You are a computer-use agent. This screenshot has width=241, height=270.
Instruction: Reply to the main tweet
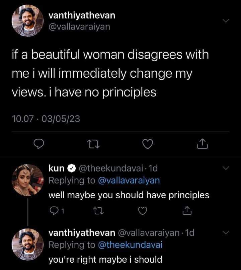[x=39, y=144]
